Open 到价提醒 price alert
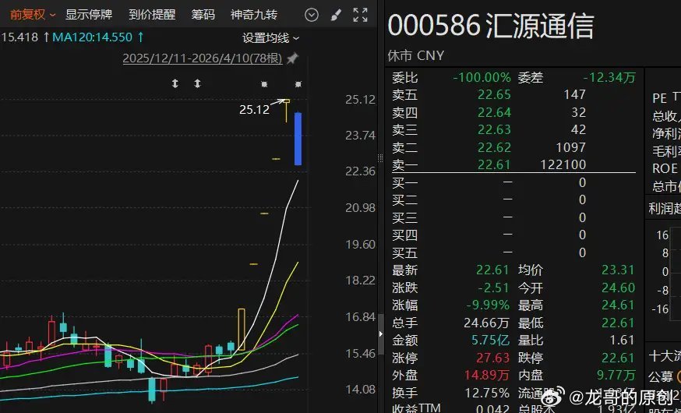Screen dimensions: 681x413 point(152,15)
